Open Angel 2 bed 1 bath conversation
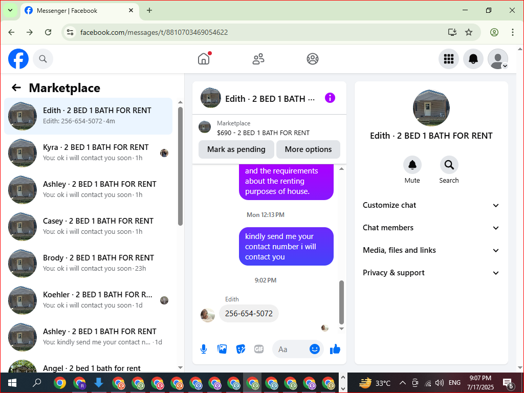The image size is (524, 393). tap(88, 366)
